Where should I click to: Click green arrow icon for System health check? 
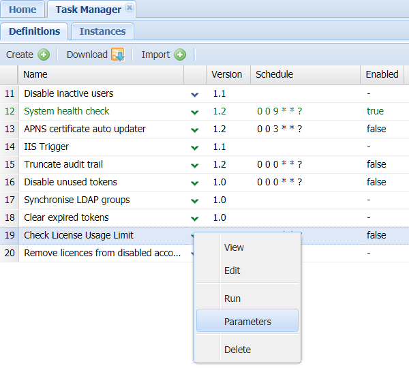195,112
